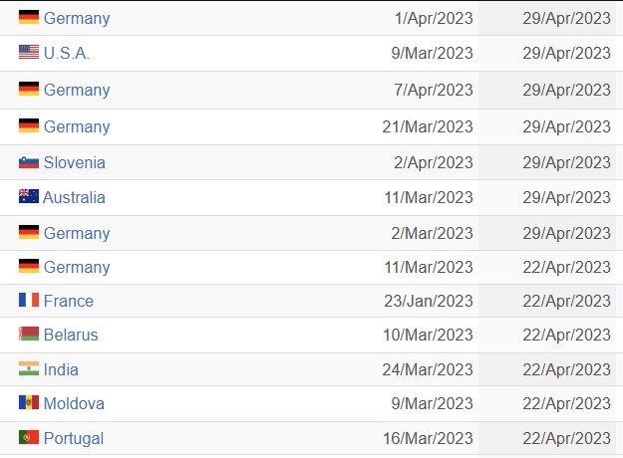Open the Australia country link
This screenshot has height=458, width=623.
[74, 198]
